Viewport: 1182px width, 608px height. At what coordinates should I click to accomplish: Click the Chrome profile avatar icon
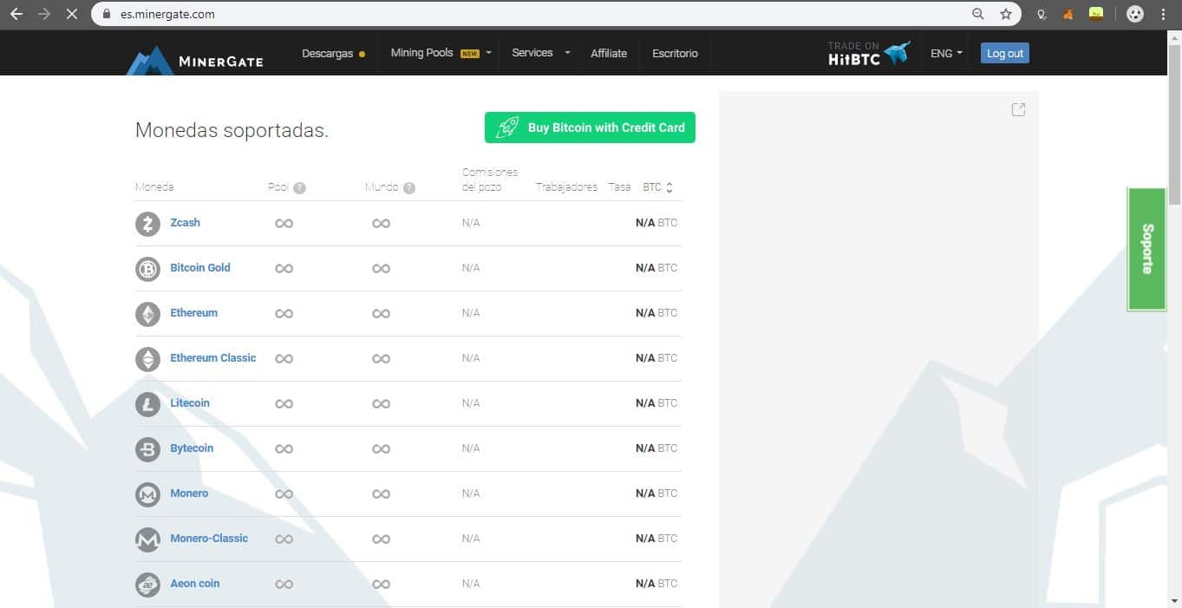coord(1135,14)
